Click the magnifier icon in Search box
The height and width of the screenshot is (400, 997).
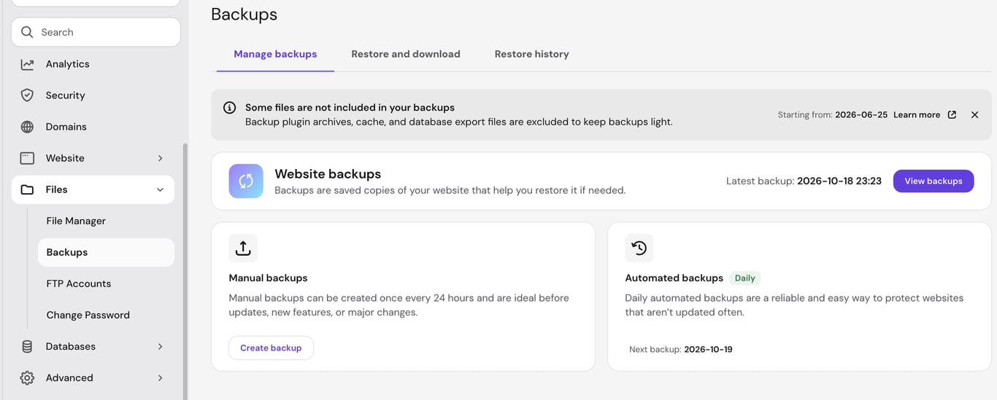coord(27,32)
